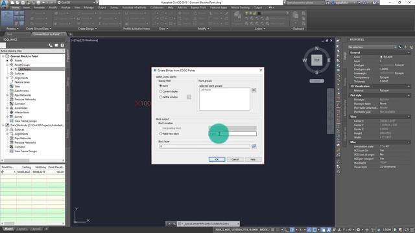The width and height of the screenshot is (415, 233).
Task: Open workspace switching gear in the status bar
Action: pos(359,230)
